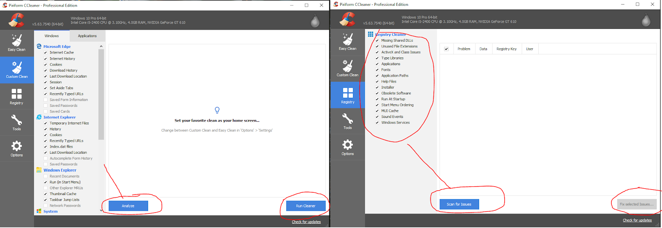Click the cleaning list scroll up arrow
Image resolution: width=662 pixels, height=228 pixels.
[101, 46]
